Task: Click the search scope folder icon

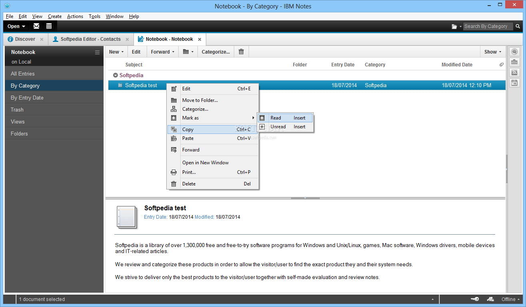Action: pyautogui.click(x=454, y=27)
